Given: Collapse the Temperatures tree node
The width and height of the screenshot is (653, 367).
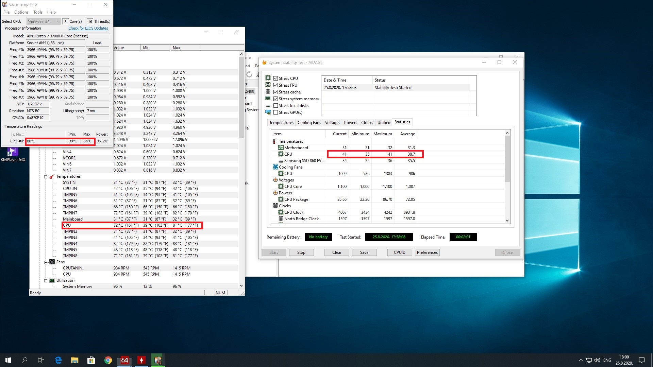Looking at the screenshot, I should pos(46,177).
